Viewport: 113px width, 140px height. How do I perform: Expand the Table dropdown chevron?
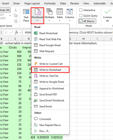60,21
